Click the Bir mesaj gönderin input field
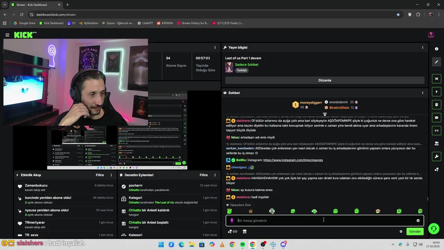The width and height of the screenshot is (444, 250). click(x=325, y=220)
